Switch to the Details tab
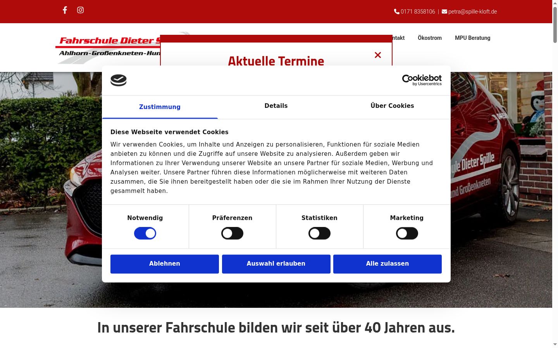Viewport: 558px width, 348px height. tap(276, 106)
